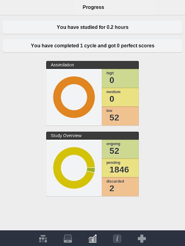The image size is (185, 246).
Task: Open the grid blocks icon in bottom bar
Action: [43, 239]
